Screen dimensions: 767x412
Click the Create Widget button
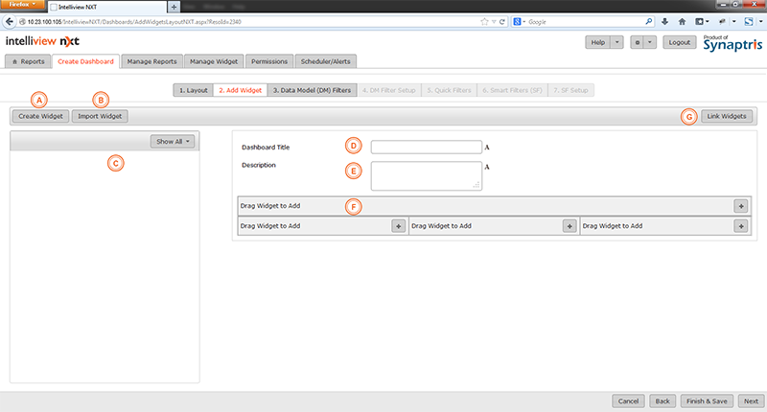(39, 116)
